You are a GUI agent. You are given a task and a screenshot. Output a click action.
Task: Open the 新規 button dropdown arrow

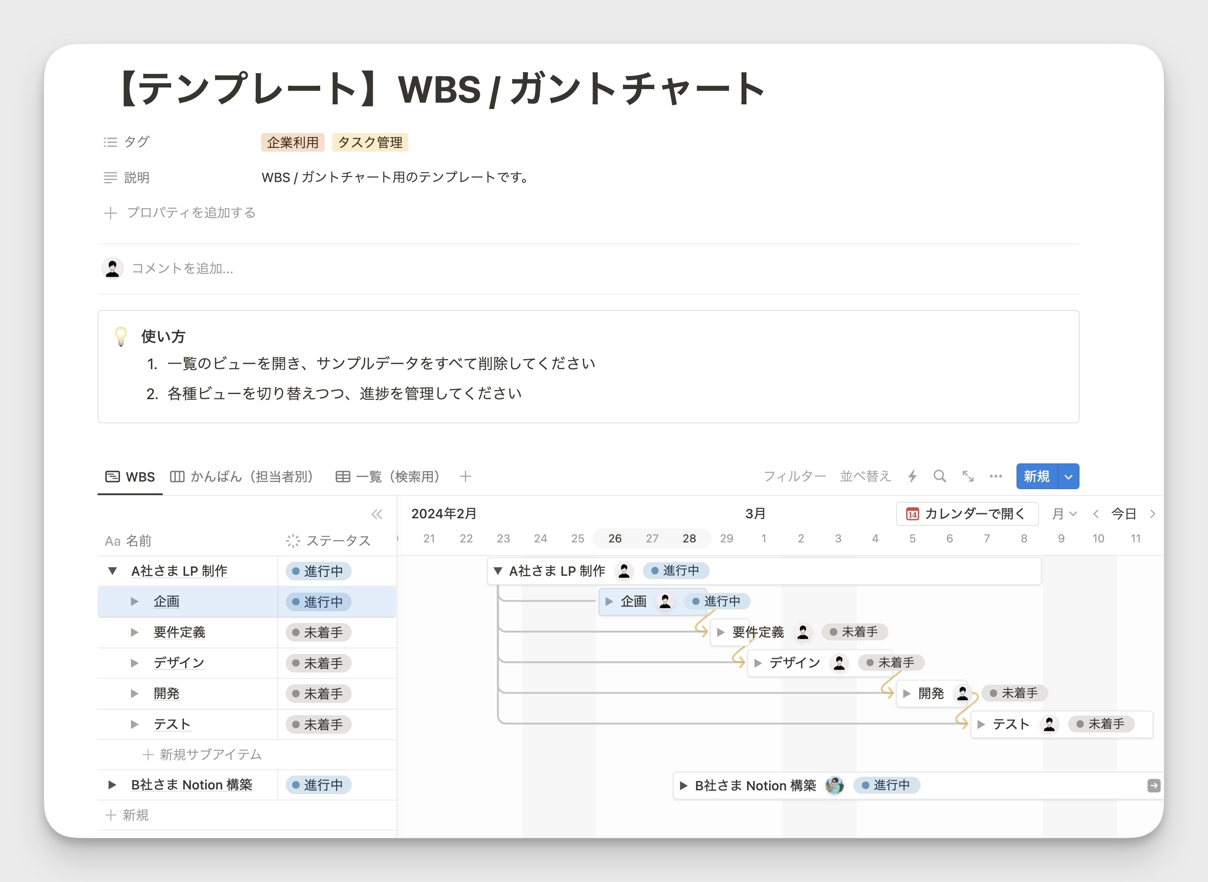point(1069,476)
